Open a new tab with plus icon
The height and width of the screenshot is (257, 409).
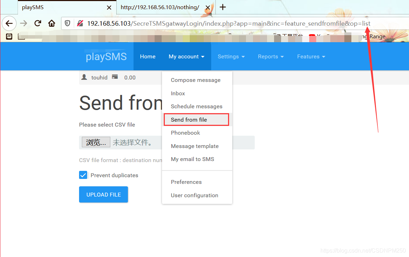click(223, 7)
